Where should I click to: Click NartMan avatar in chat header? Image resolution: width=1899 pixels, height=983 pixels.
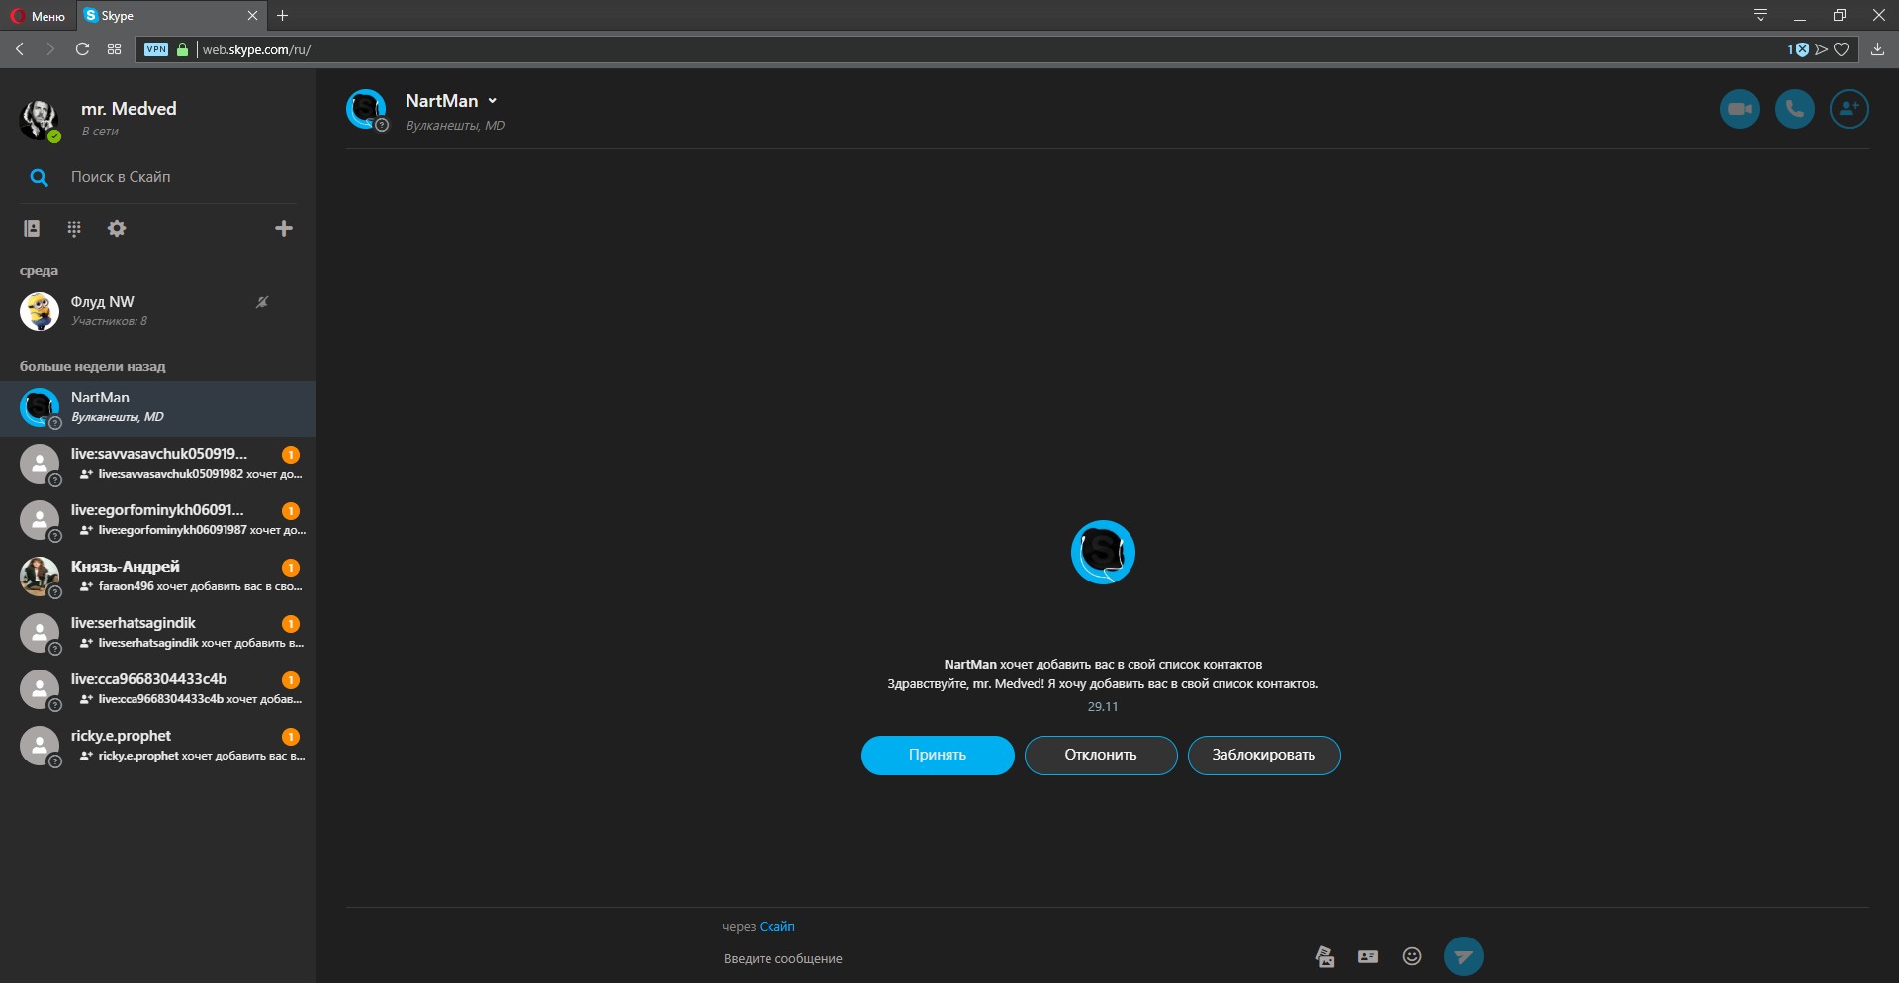click(366, 109)
